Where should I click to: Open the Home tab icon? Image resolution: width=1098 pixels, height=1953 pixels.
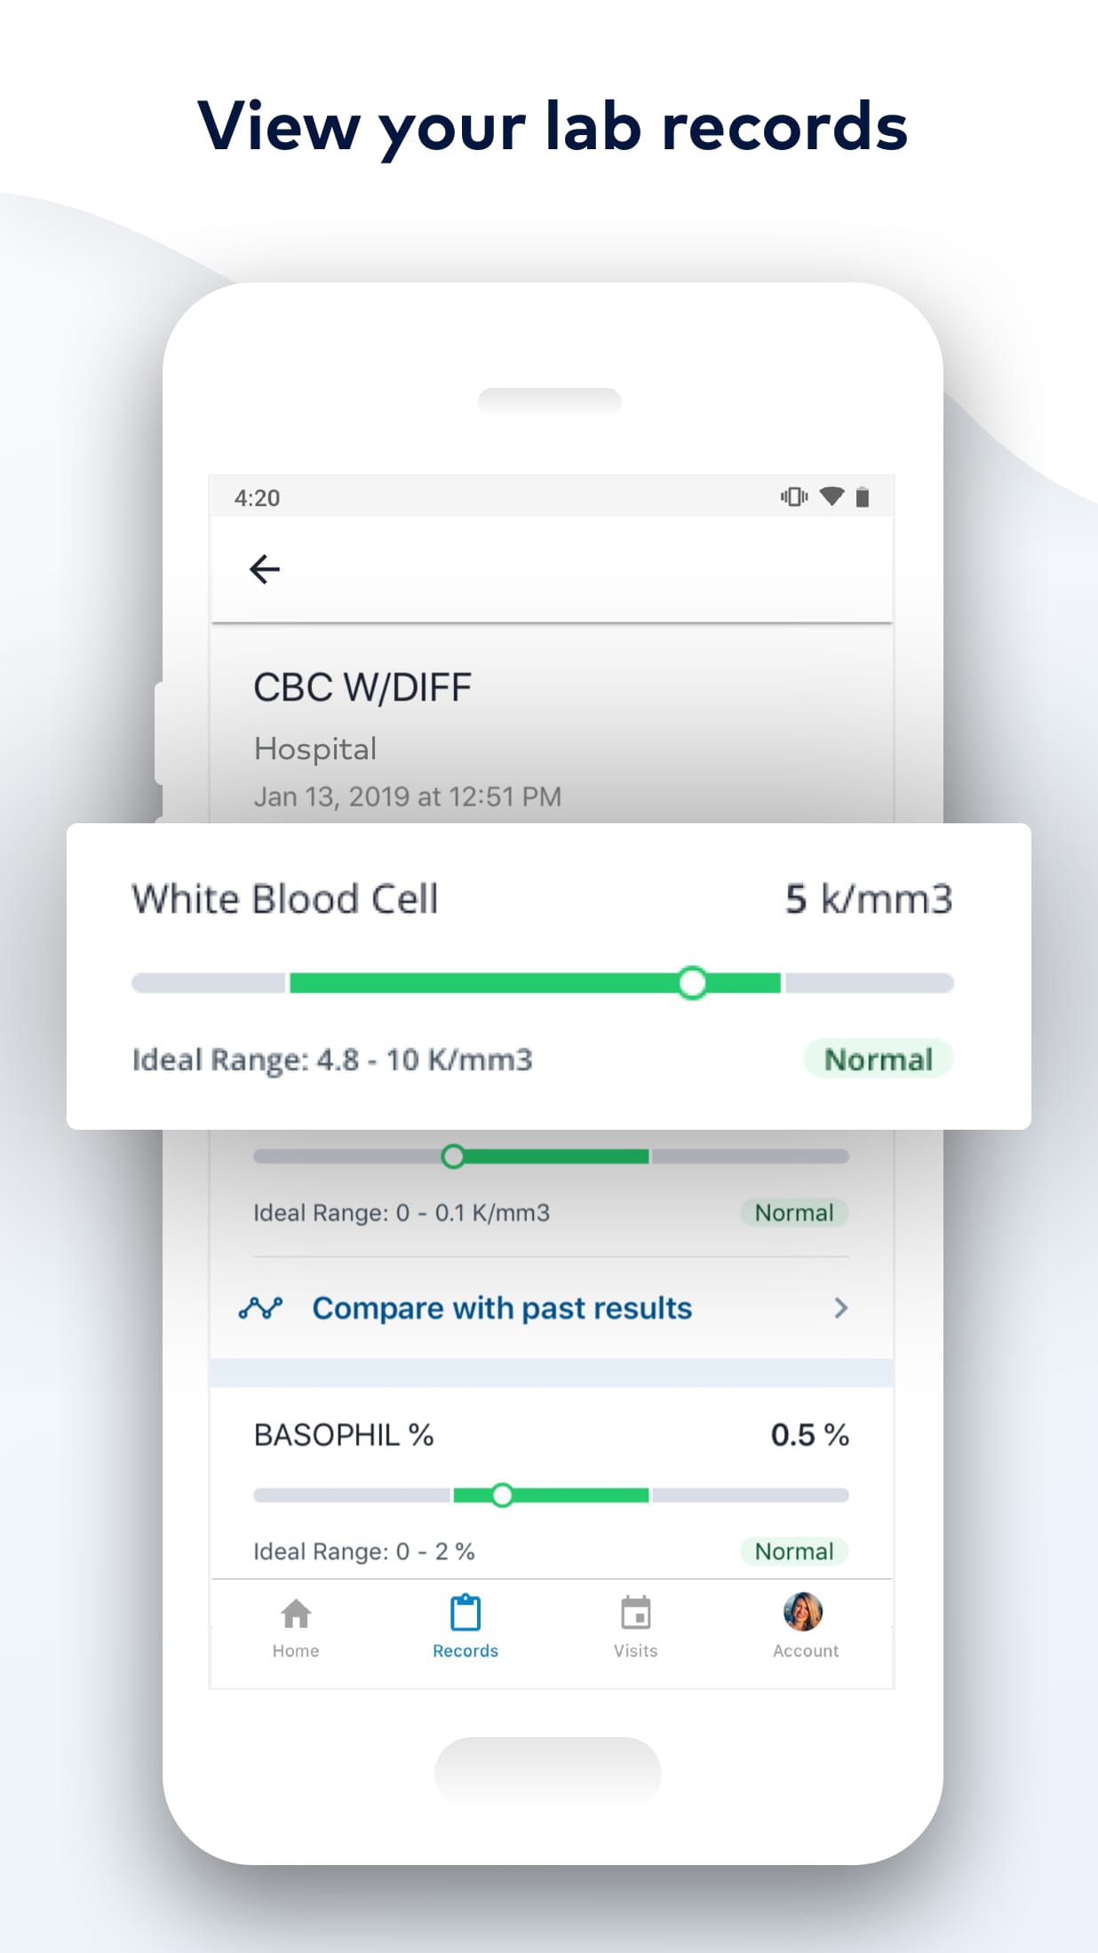[x=296, y=1614]
